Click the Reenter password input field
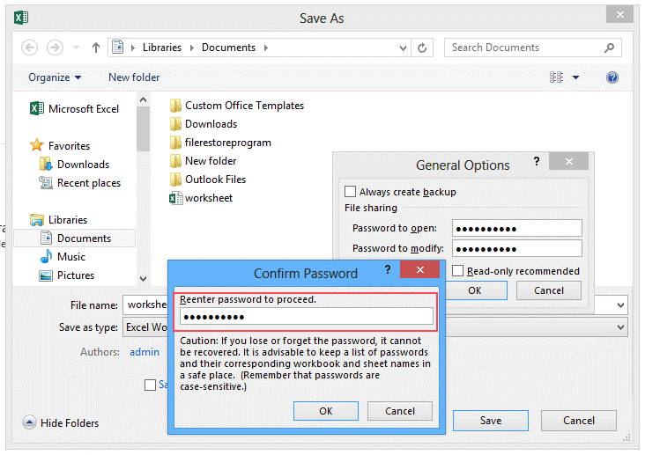Viewport: 645px width, 455px height. click(x=307, y=317)
